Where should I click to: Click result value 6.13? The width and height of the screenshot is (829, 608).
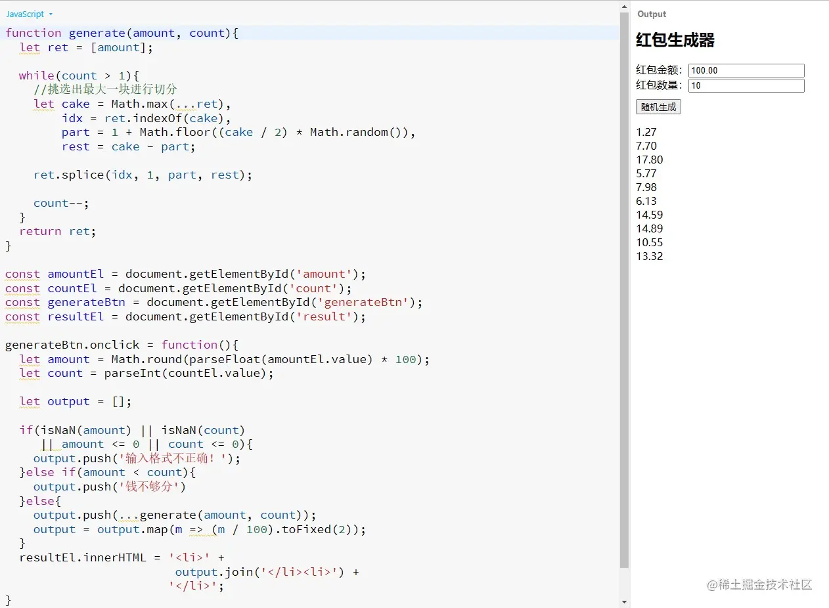click(x=646, y=201)
